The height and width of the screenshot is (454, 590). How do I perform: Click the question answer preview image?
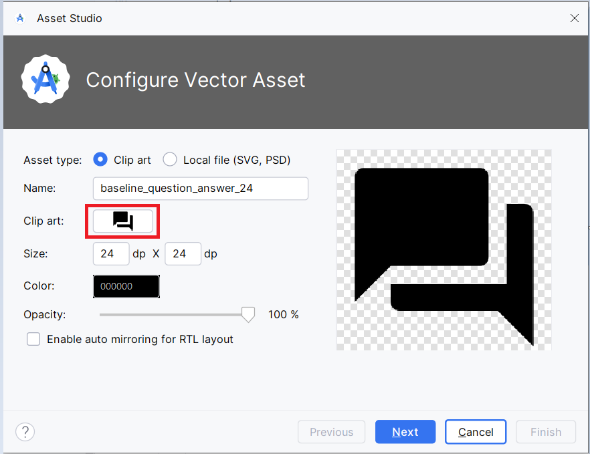(x=444, y=250)
